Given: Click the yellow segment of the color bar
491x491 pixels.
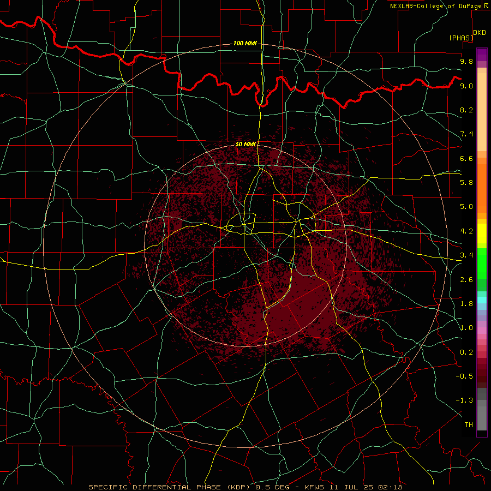Looking at the screenshot, I should 482,233.
